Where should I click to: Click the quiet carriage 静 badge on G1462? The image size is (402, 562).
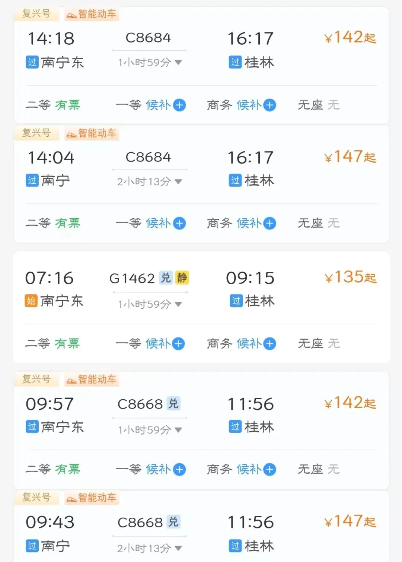pos(182,278)
